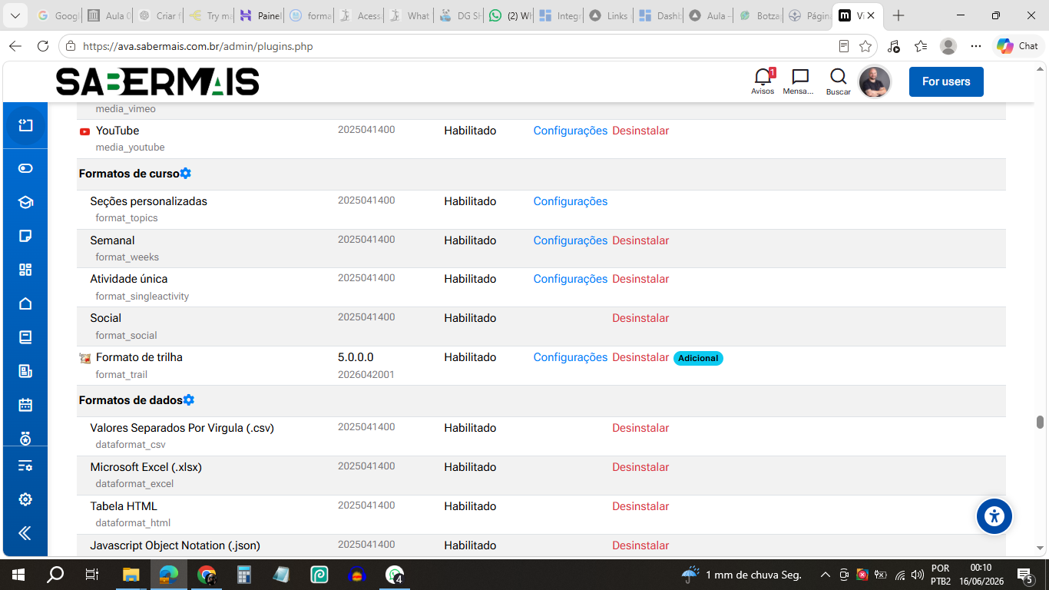Open the dashboard grid sidebar icon
The image size is (1049, 590).
[x=25, y=270]
